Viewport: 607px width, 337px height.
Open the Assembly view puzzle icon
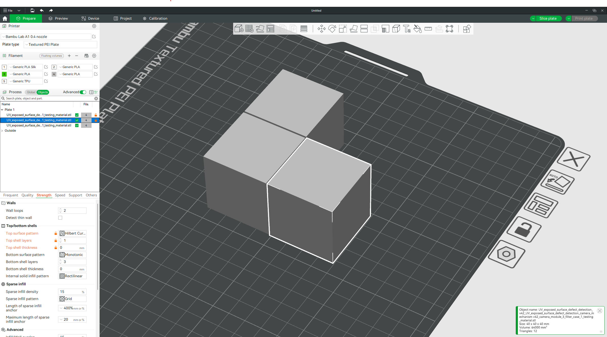[467, 29]
